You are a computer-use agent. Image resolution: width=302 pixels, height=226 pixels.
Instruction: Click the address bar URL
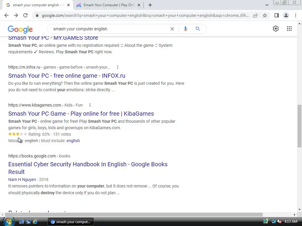point(145,15)
